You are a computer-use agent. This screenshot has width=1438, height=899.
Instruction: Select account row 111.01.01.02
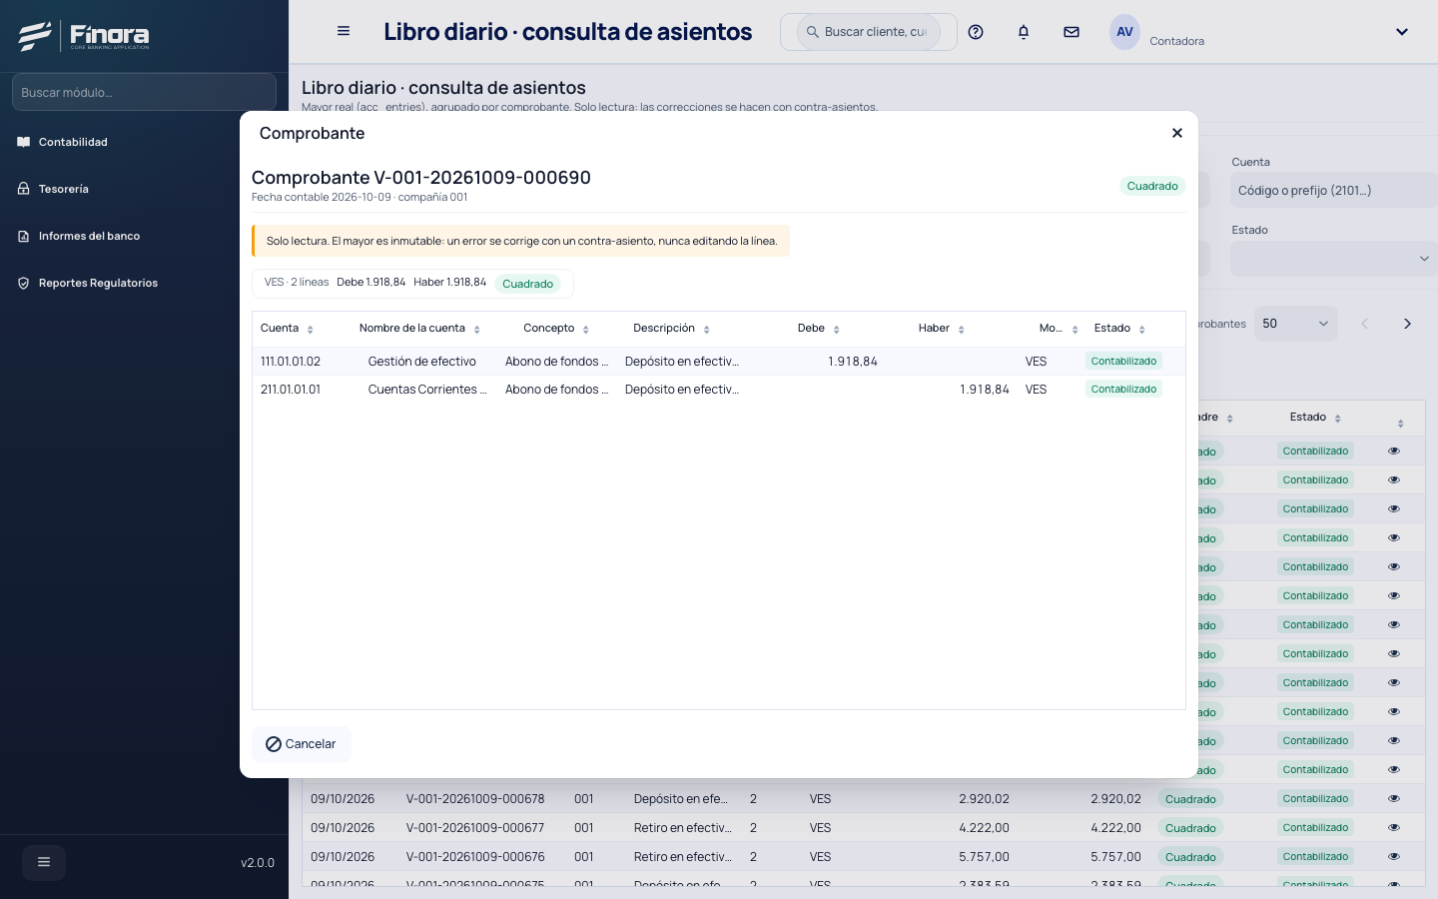(x=719, y=362)
